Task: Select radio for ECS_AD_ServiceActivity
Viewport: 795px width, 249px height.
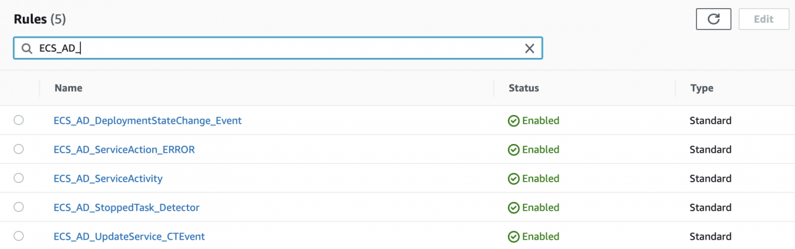Action: pyautogui.click(x=18, y=178)
